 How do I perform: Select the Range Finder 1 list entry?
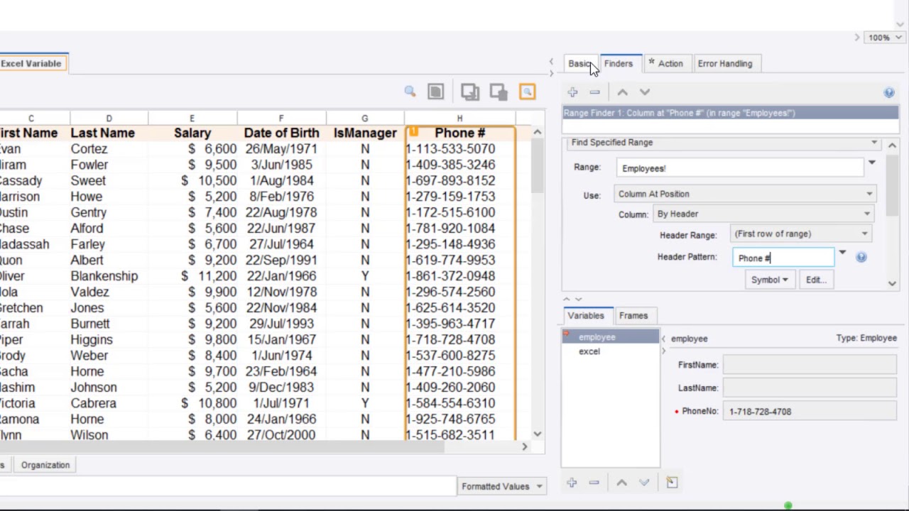pyautogui.click(x=731, y=113)
